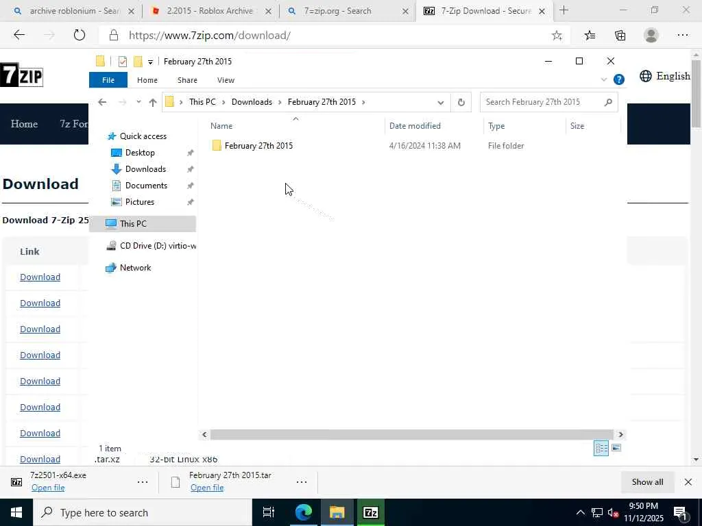Screen dimensions: 702x526
Task: Open the Favorites list icon in Edge
Action: pyautogui.click(x=590, y=36)
